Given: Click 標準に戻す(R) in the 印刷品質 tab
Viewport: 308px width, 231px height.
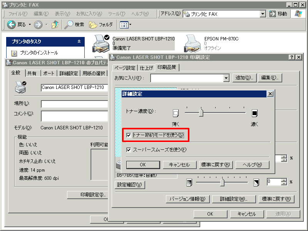Looking at the screenshot, I should click(x=276, y=199).
